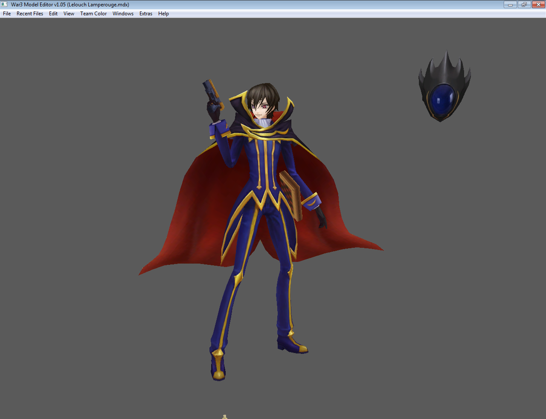Close the War3 Model Editor window

click(538, 5)
